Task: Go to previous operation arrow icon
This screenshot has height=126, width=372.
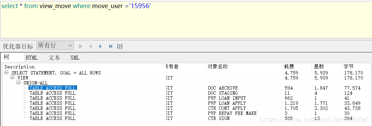Action: (x=90, y=46)
